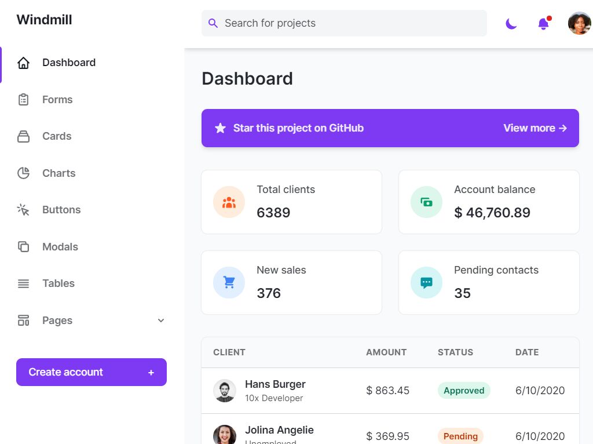Open your profile avatar picture
The height and width of the screenshot is (444, 593).
579,23
